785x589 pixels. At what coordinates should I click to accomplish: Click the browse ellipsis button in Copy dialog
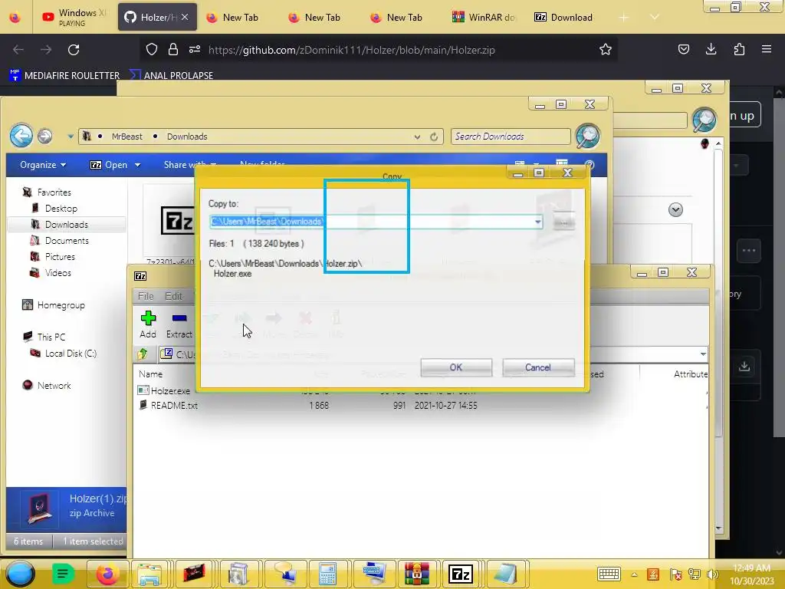coord(563,222)
